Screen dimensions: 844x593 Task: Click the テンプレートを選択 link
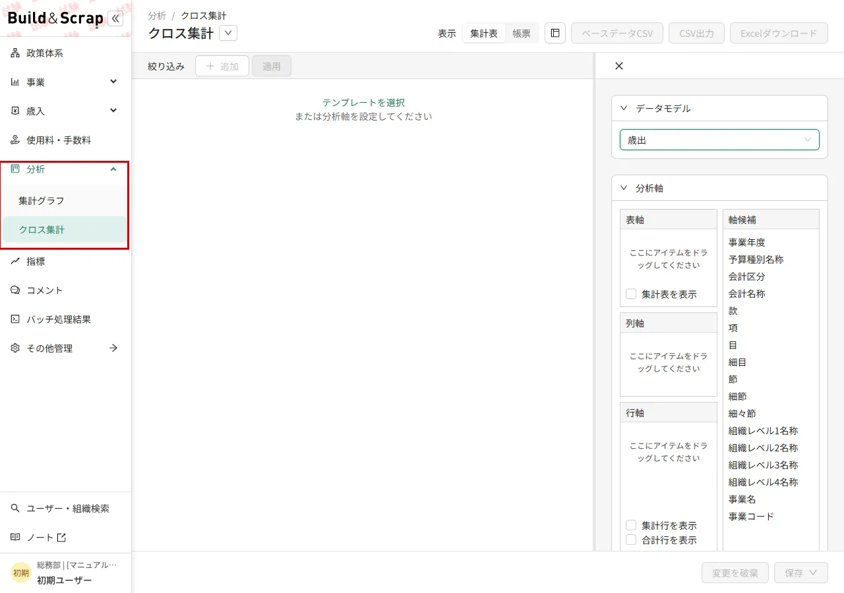tap(363, 103)
